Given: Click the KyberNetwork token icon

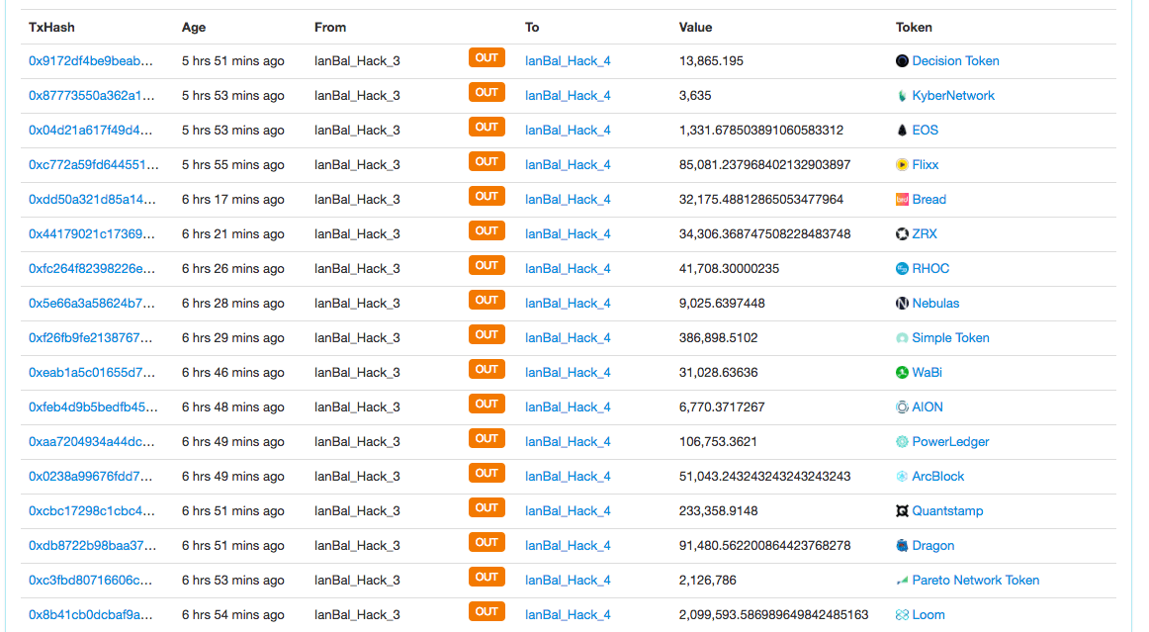Looking at the screenshot, I should (x=902, y=96).
